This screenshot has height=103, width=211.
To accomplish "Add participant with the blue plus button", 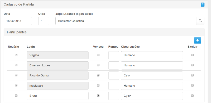I will (x=198, y=41).
